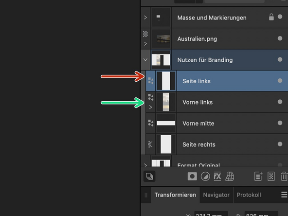
Task: Open the Layer Effects FX icon
Action: coord(217,177)
